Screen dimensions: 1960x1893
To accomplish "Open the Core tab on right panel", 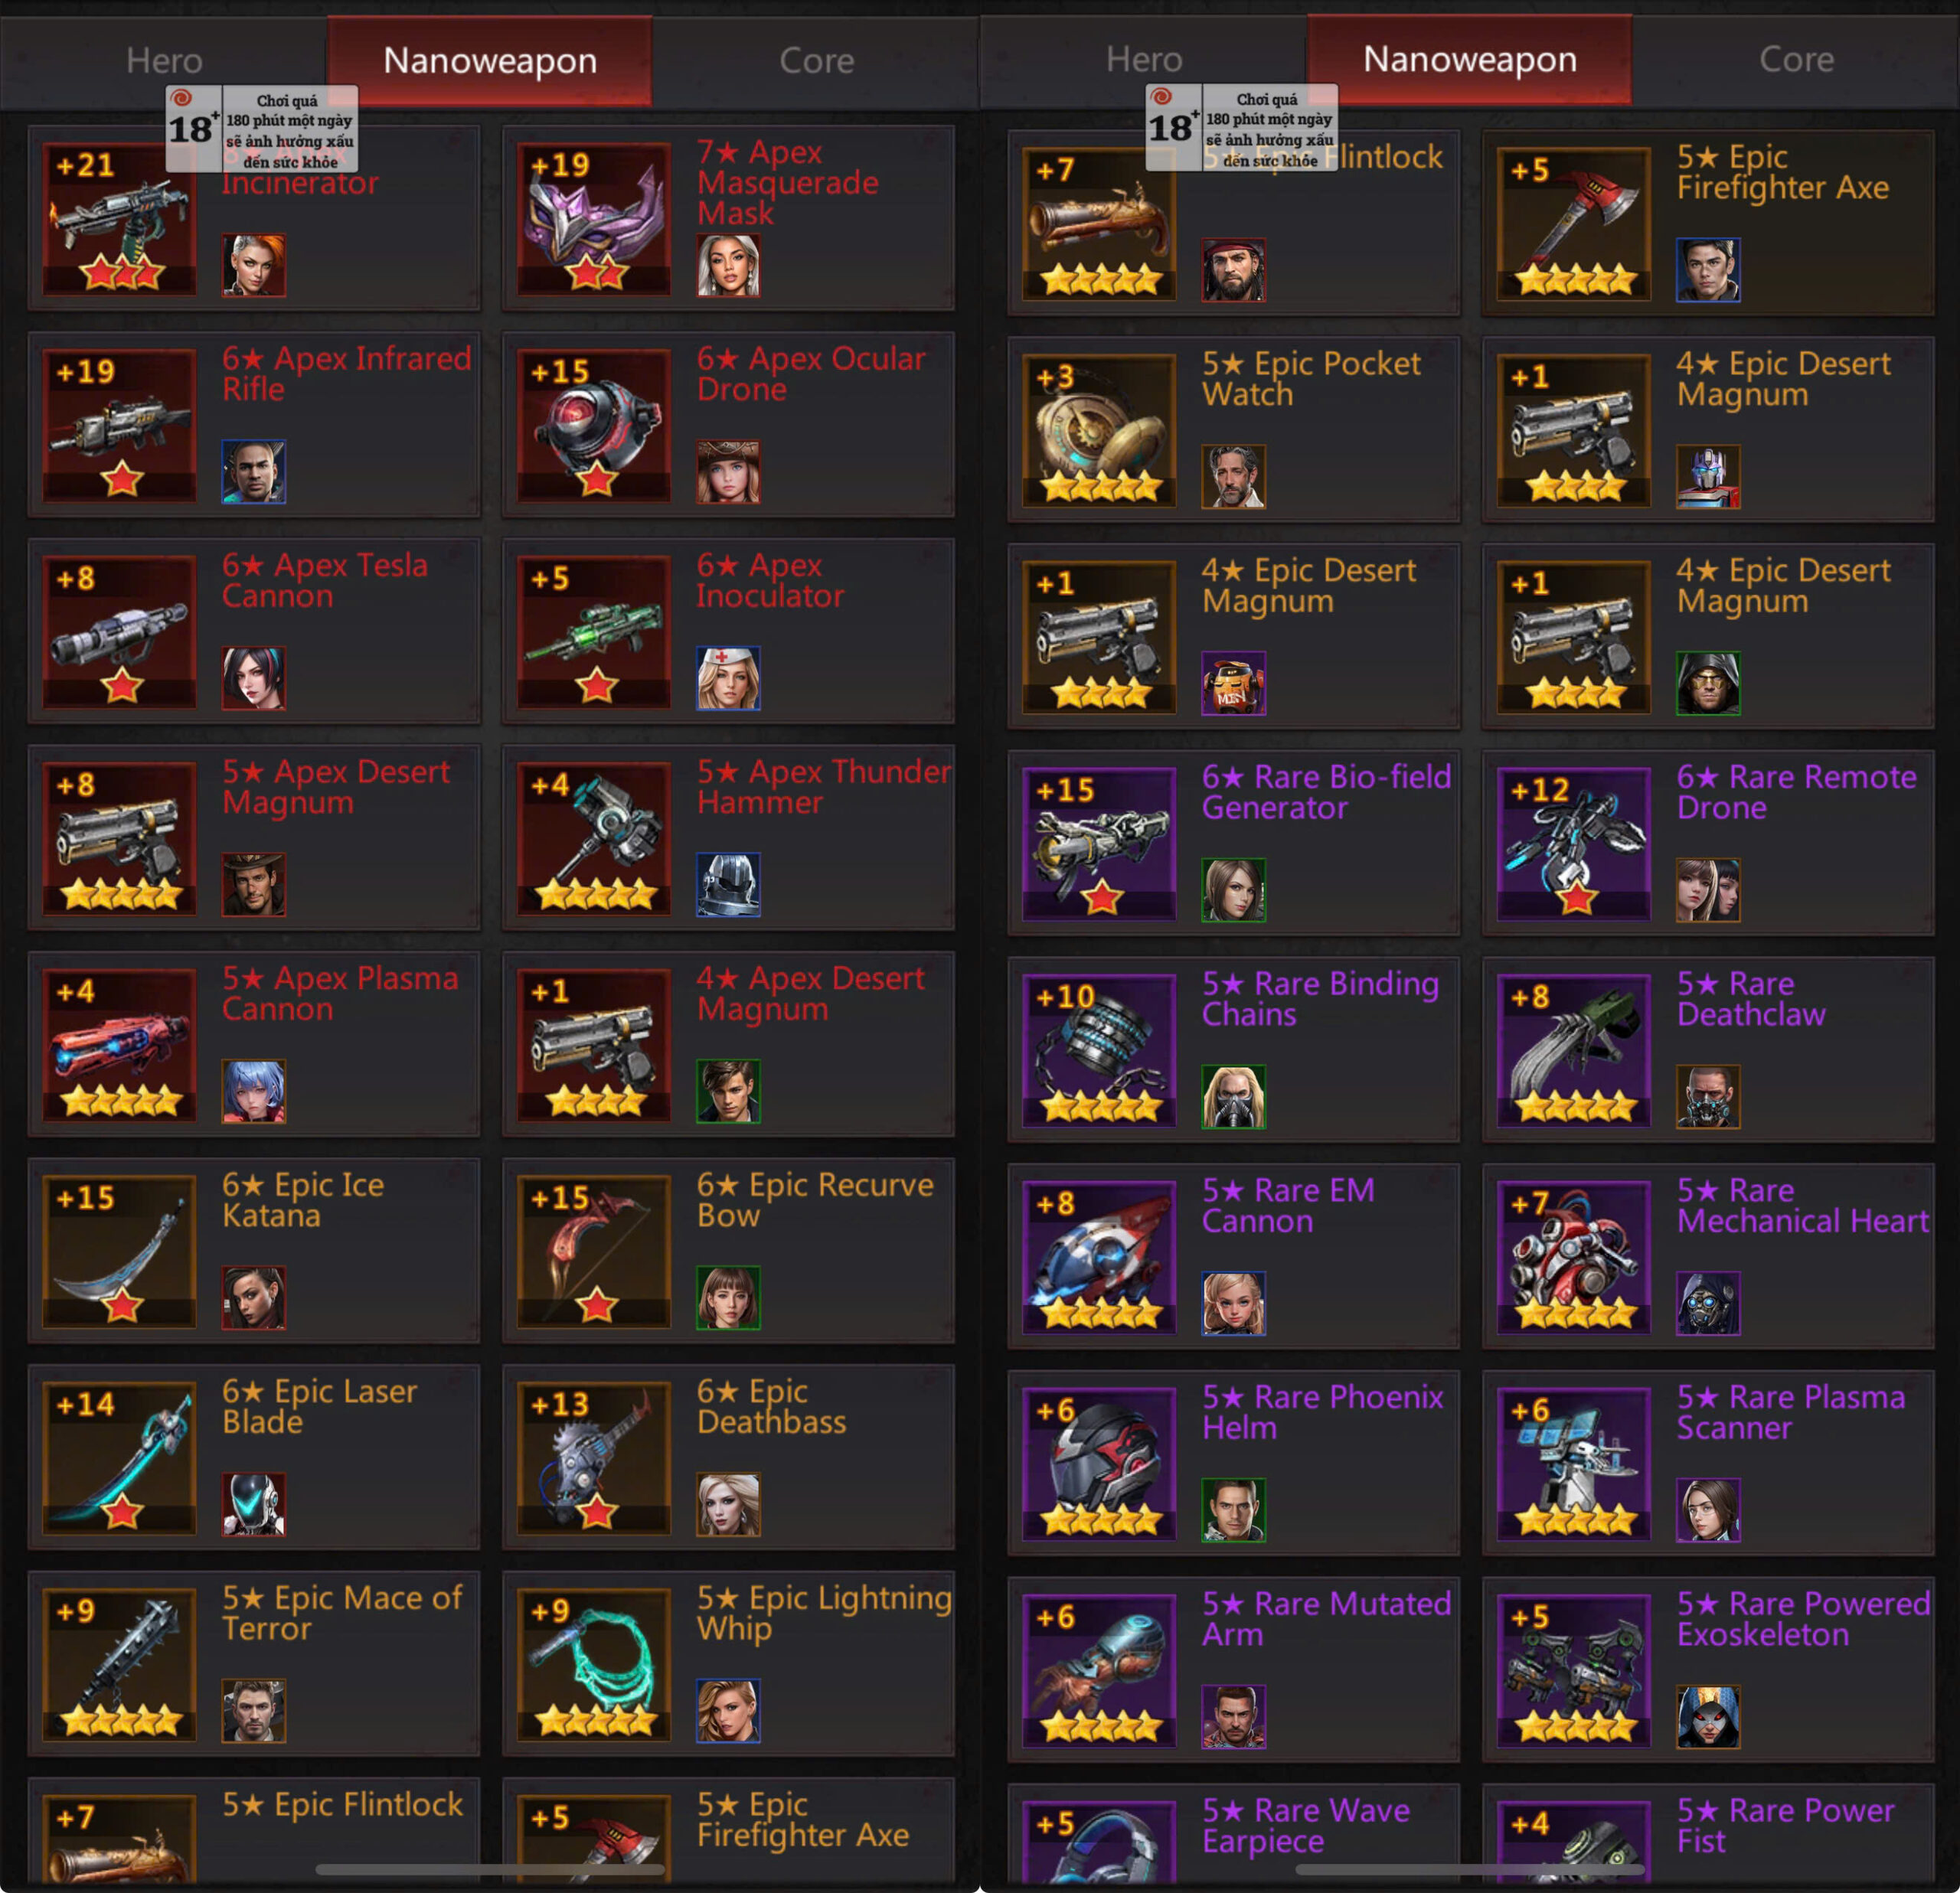I will (1796, 60).
